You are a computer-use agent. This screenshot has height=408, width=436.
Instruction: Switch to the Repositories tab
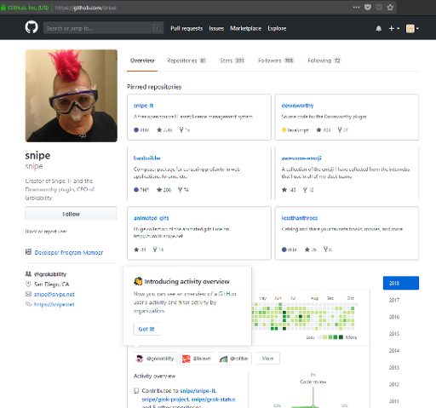(186, 60)
